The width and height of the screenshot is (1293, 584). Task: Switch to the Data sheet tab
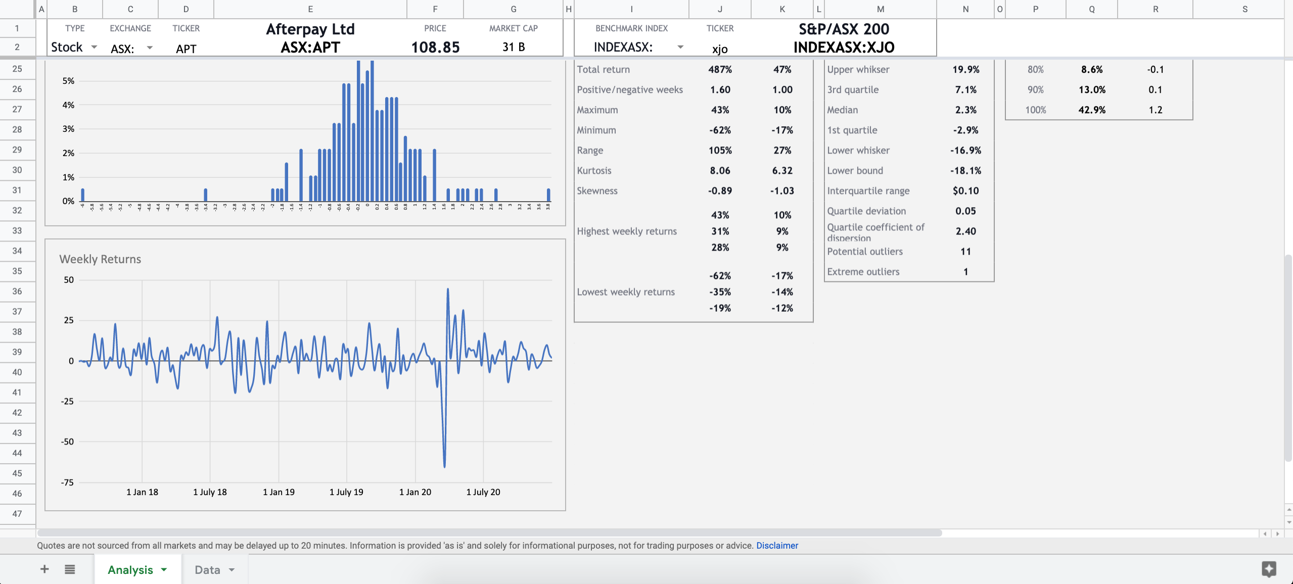pos(207,570)
